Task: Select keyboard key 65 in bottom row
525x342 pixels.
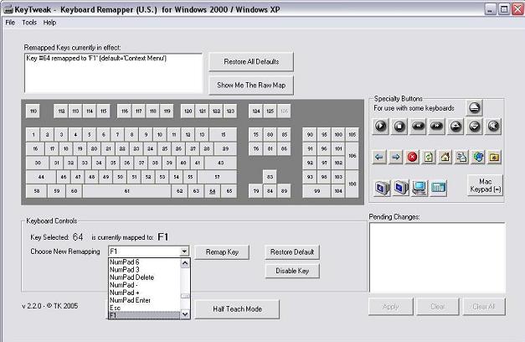Action: 229,191
